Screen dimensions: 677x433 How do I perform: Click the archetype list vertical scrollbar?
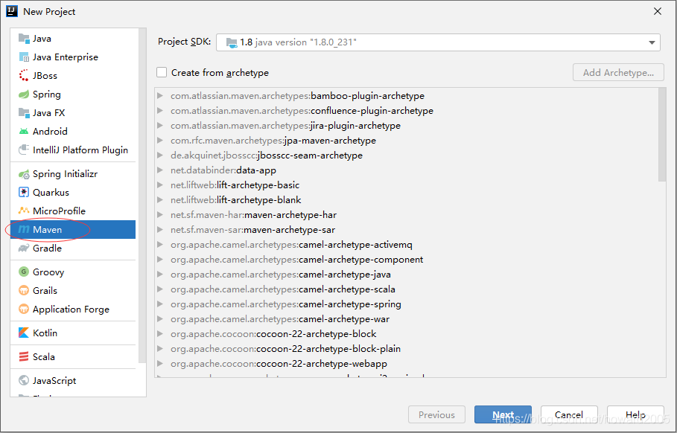(x=662, y=135)
